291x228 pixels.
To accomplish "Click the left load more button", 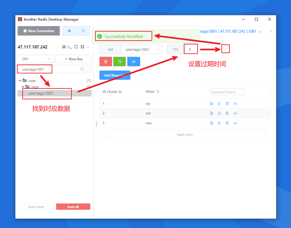I will (x=36, y=207).
